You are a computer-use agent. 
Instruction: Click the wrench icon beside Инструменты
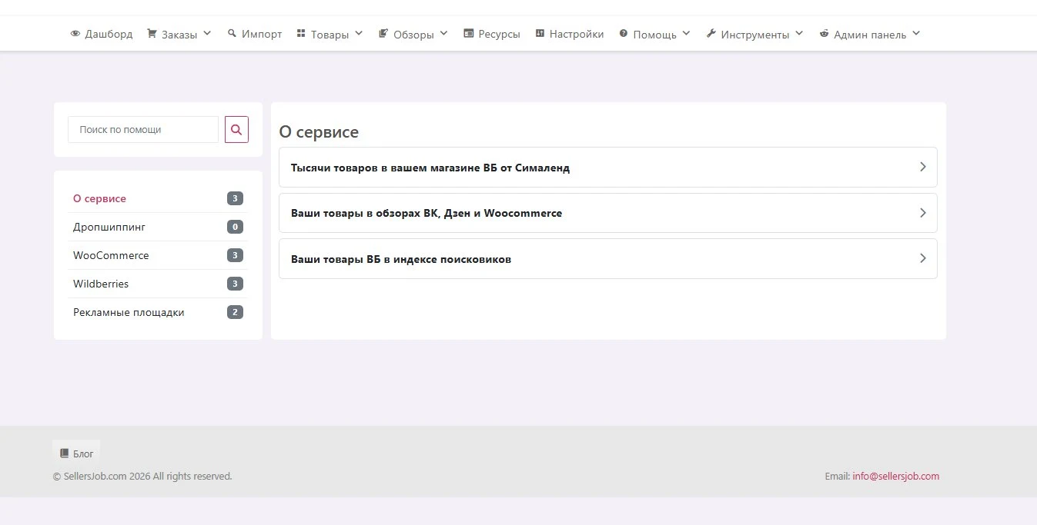[x=711, y=34]
